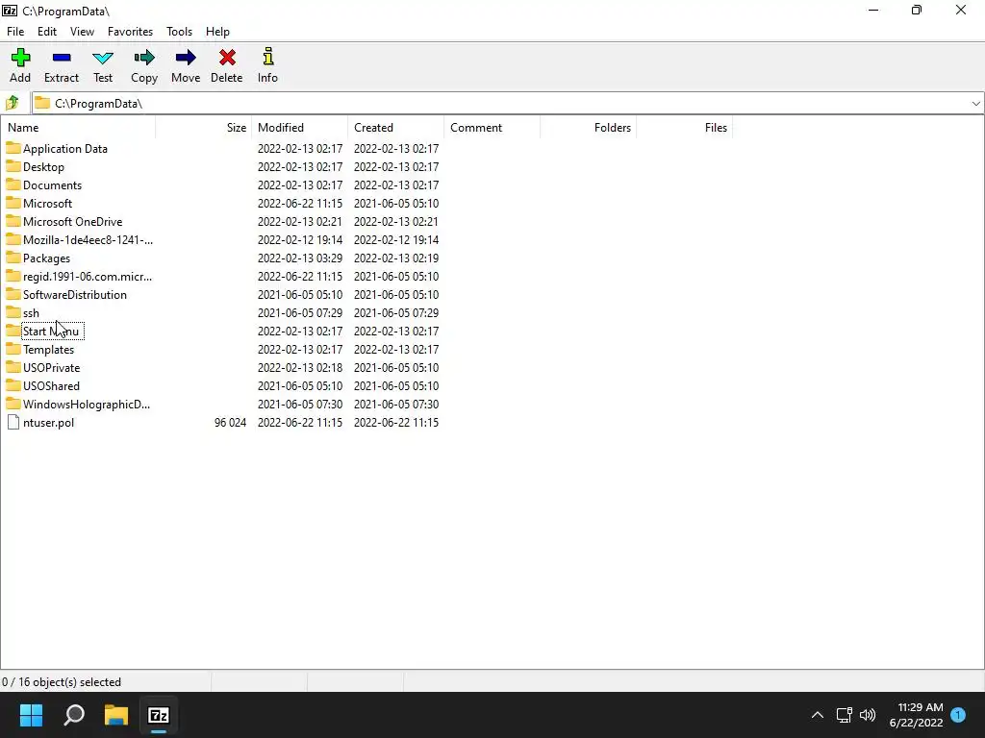Open network status tray icon

pyautogui.click(x=845, y=715)
